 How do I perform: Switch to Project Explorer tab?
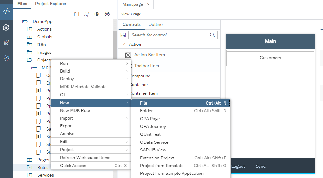tap(51, 4)
